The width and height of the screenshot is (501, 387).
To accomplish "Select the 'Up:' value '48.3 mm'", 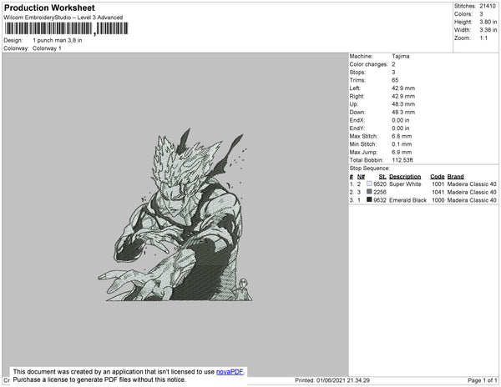I will click(403, 104).
